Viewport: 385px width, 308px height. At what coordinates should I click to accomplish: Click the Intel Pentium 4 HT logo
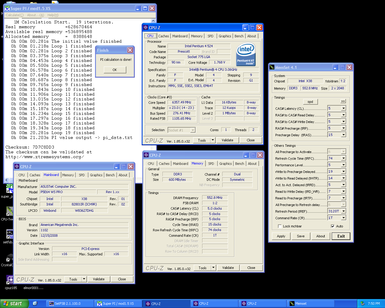246,54
